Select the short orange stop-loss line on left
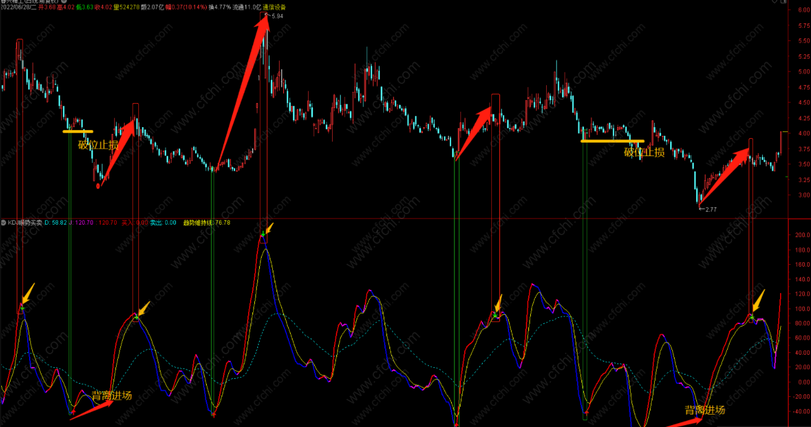Viewport: 811px width, 427px height. click(78, 131)
